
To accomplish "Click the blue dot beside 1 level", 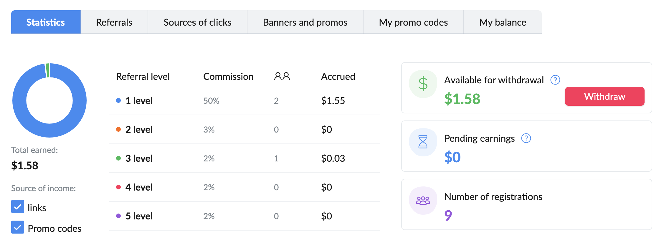I will (x=118, y=100).
